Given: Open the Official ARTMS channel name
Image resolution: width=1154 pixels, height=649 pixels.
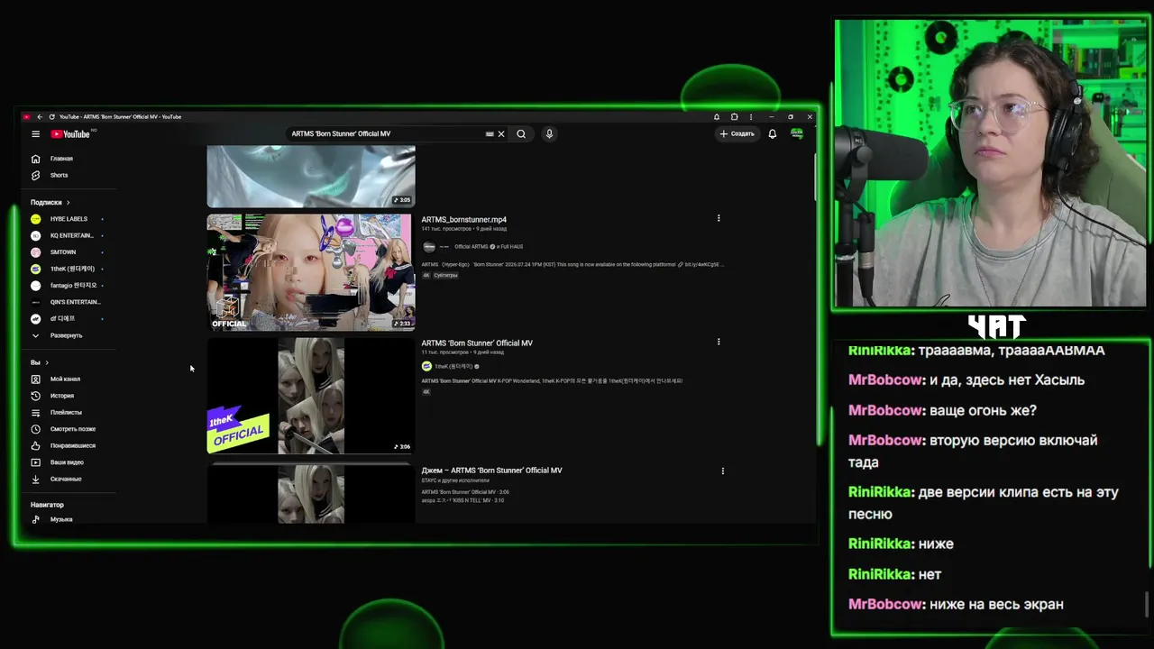Looking at the screenshot, I should pos(472,247).
